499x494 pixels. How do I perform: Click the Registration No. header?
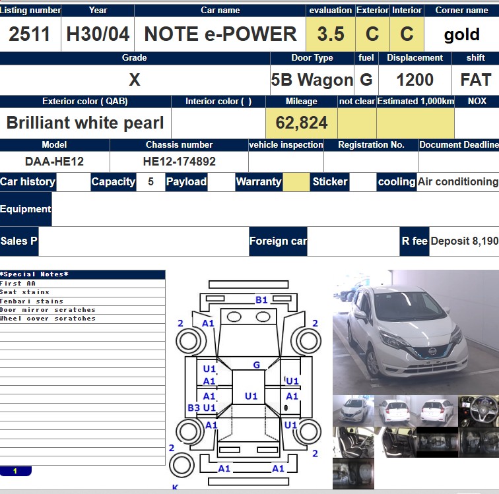[371, 145]
